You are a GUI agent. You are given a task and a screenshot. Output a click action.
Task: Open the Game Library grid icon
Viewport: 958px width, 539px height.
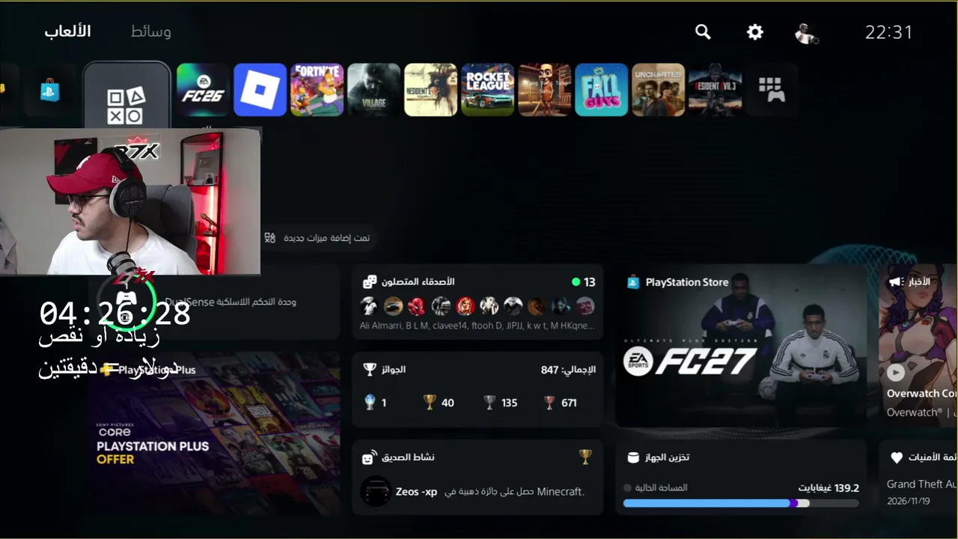pyautogui.click(x=772, y=90)
